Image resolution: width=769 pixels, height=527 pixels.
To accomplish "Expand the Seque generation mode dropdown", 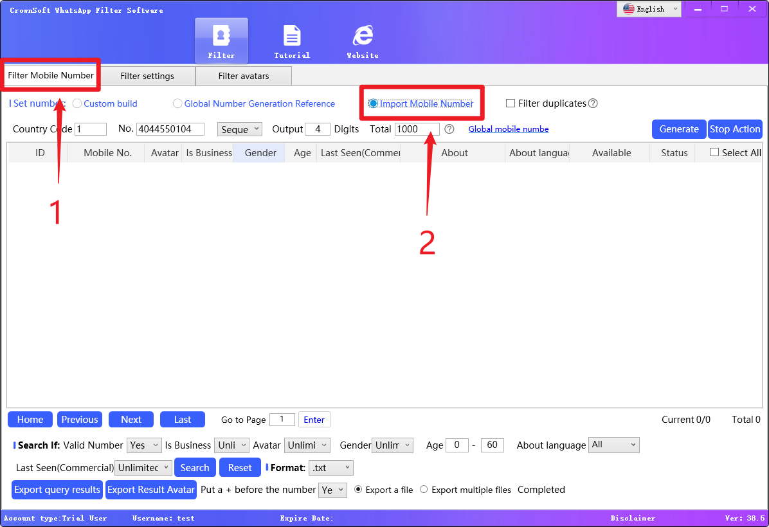I will pyautogui.click(x=239, y=129).
